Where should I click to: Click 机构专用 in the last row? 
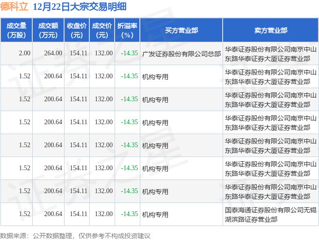(155, 215)
